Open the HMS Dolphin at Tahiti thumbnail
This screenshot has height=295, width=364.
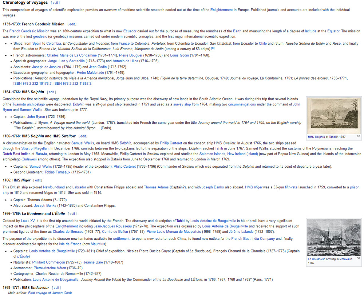(x=334, y=115)
